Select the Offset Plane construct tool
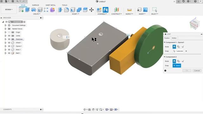 coord(116,10)
